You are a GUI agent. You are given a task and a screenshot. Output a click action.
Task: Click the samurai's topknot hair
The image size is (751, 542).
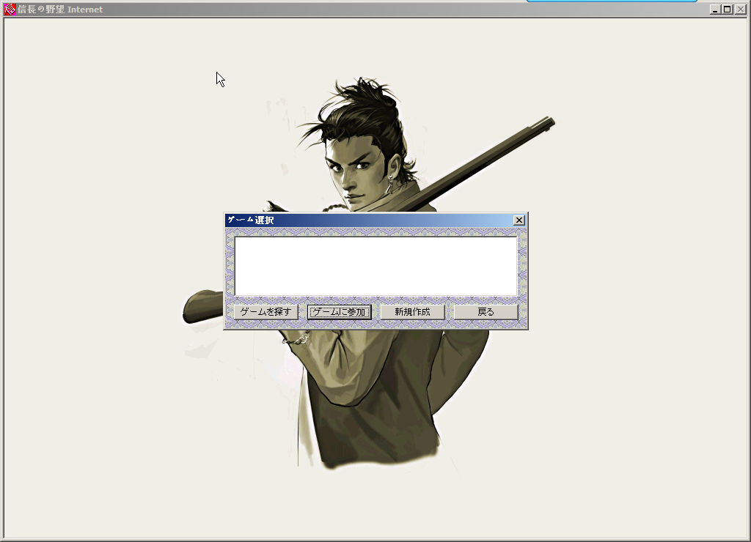click(x=364, y=90)
